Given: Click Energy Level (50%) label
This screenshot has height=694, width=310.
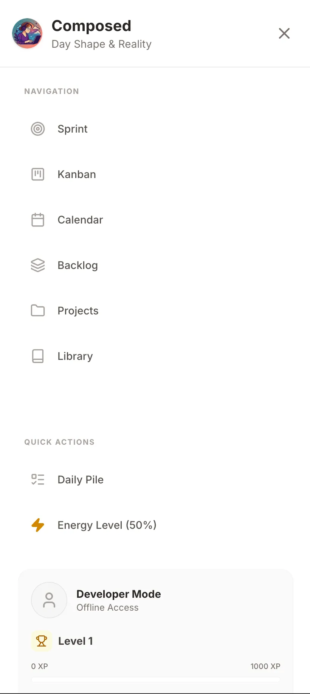Looking at the screenshot, I should tap(107, 525).
